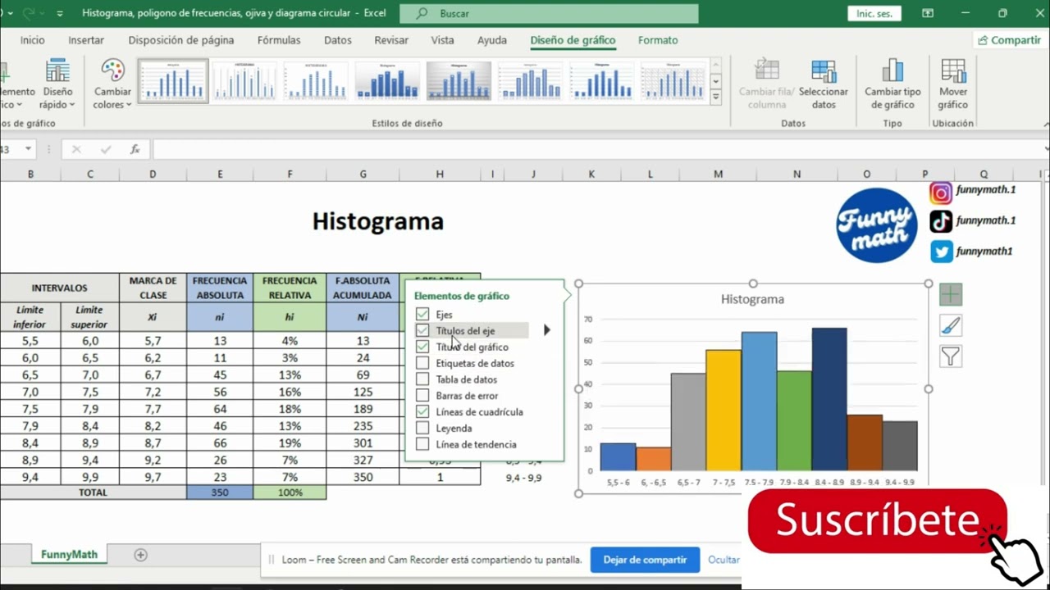Screen dimensions: 1050x590
Task: Open the Ayuda tab
Action: tap(492, 40)
